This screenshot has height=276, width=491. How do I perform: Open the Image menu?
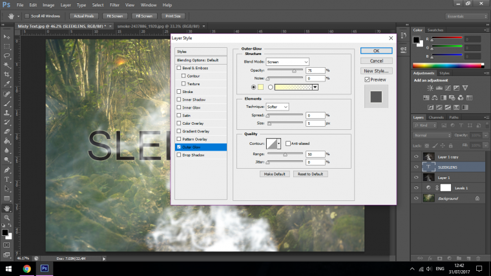48,5
